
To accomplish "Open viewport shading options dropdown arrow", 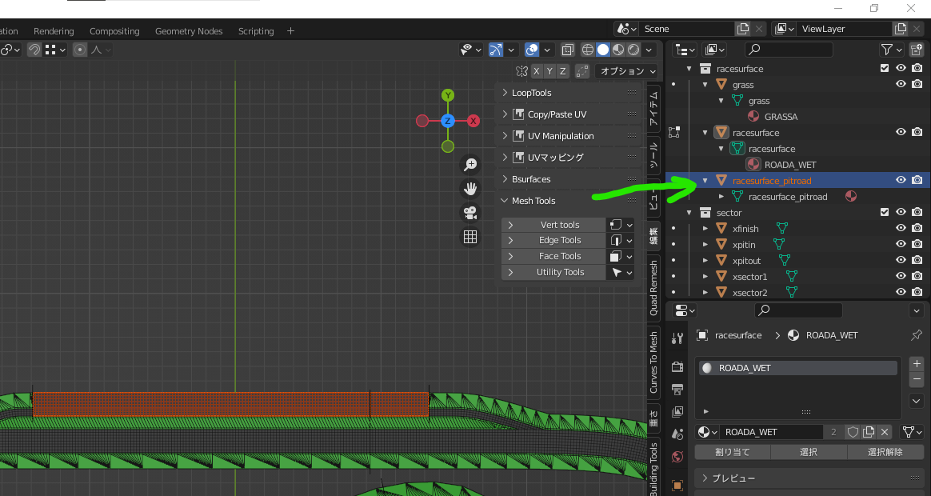I will coord(649,50).
